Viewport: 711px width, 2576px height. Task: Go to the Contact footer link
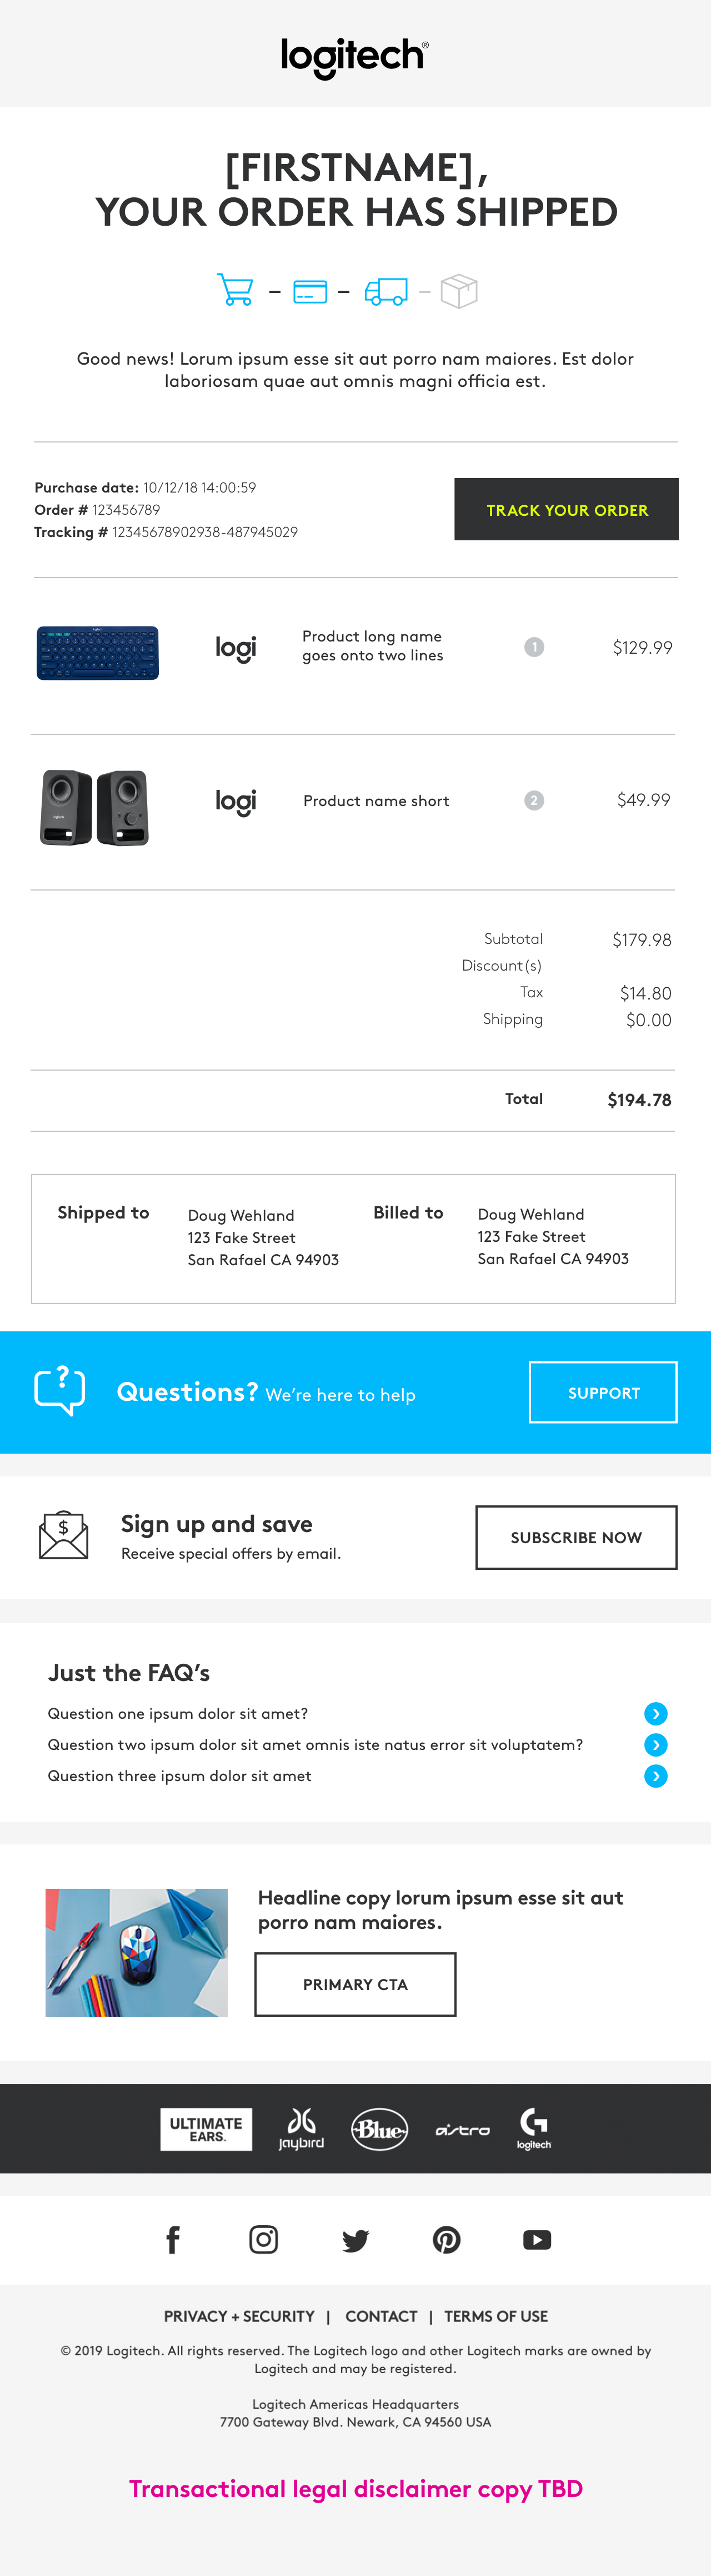pos(382,2316)
